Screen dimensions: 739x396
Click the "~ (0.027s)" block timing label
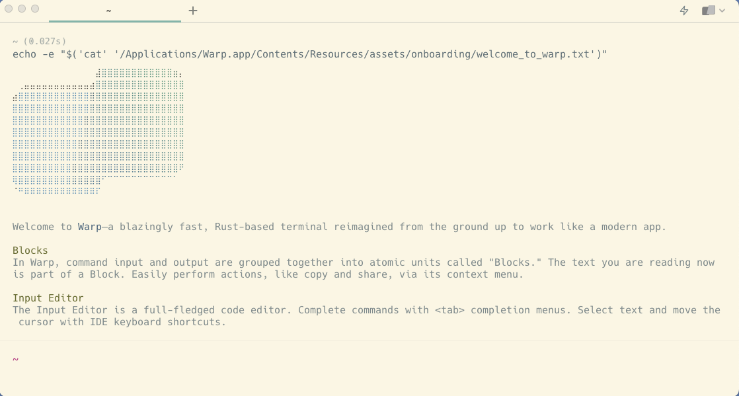tap(40, 42)
